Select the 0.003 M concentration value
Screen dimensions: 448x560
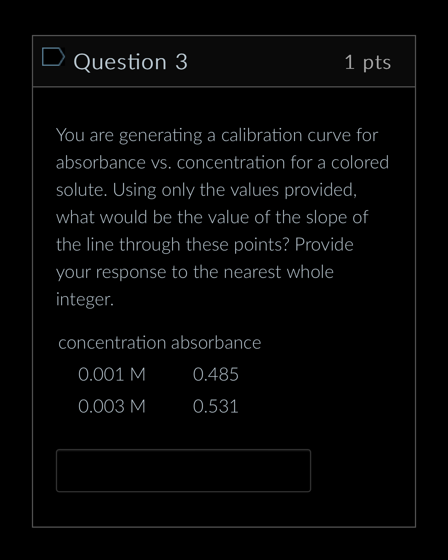tap(112, 406)
